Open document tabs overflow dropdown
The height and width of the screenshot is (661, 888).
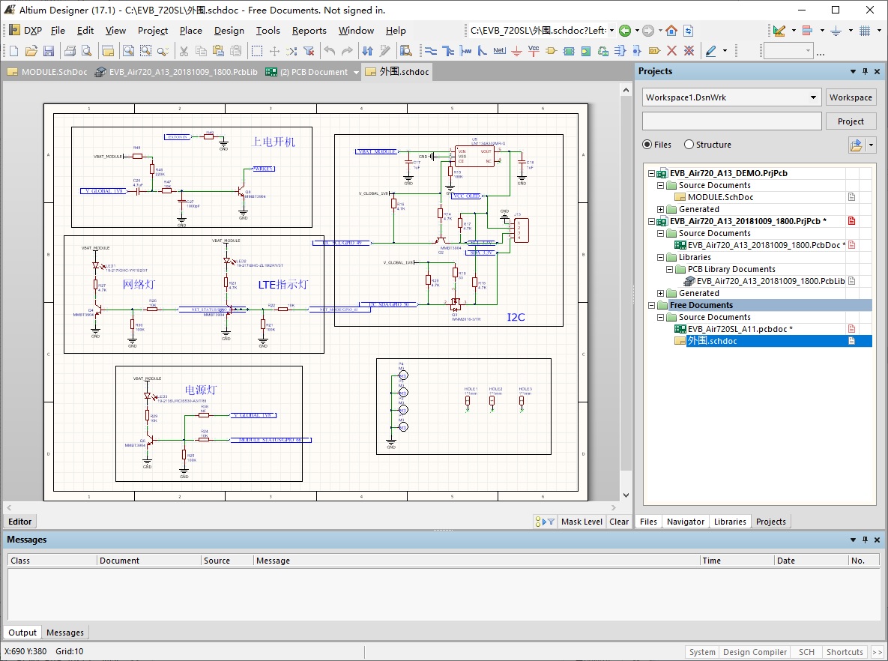tap(356, 73)
